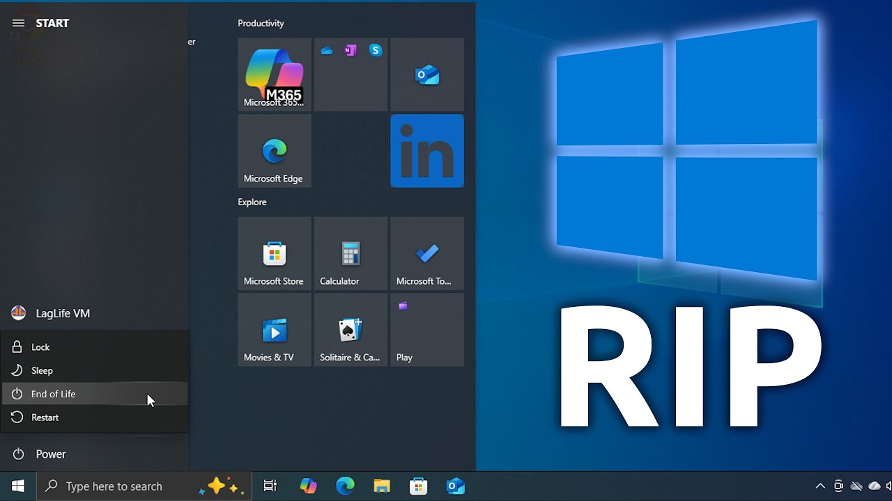Click the Meet Now tray icon
Image resolution: width=892 pixels, height=501 pixels.
(x=838, y=486)
